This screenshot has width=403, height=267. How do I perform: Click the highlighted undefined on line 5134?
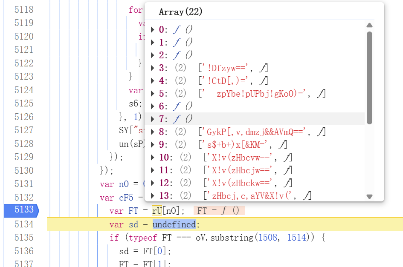(x=174, y=224)
